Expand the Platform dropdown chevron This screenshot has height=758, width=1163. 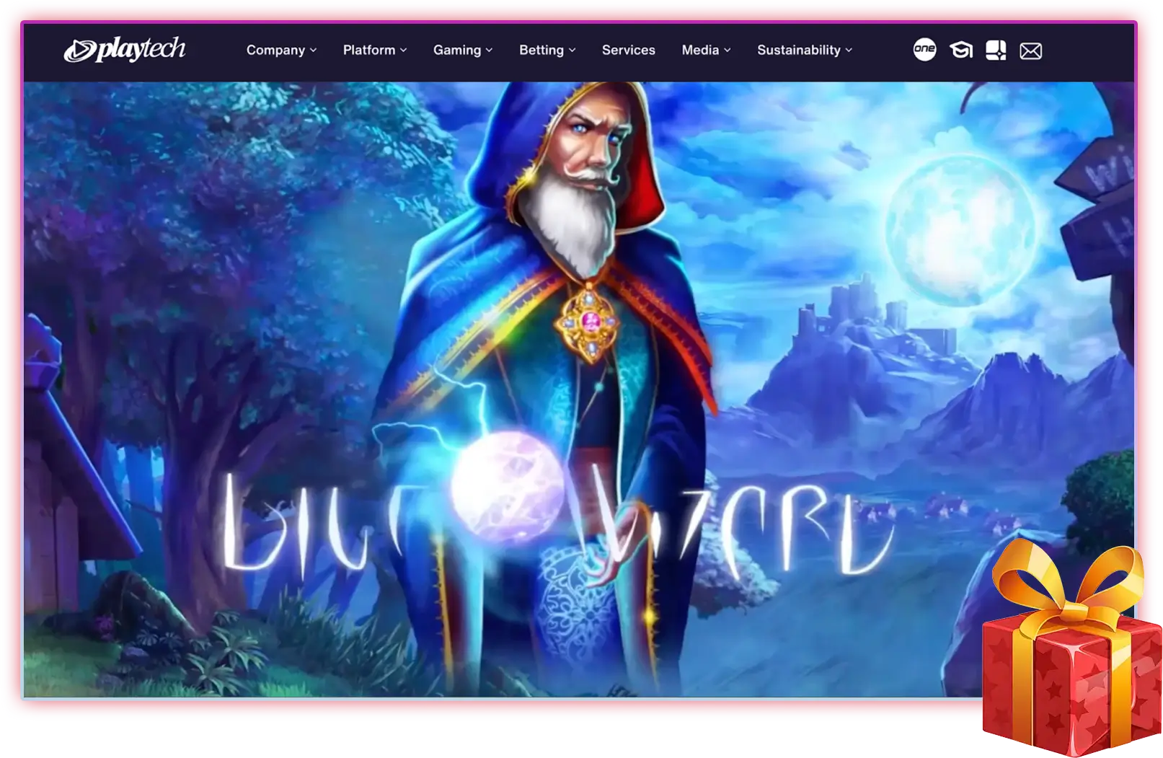click(404, 50)
